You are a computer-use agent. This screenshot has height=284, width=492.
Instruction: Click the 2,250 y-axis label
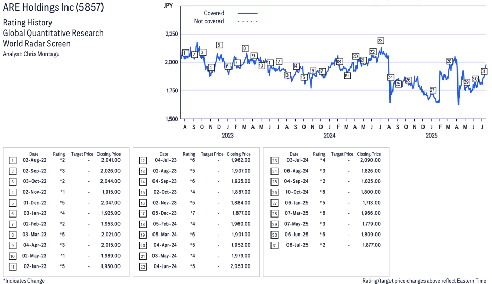pos(172,34)
